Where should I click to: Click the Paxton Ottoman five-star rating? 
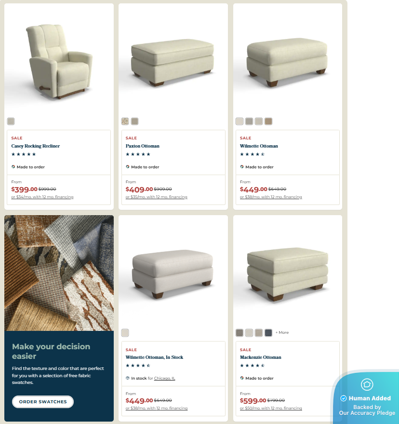138,154
